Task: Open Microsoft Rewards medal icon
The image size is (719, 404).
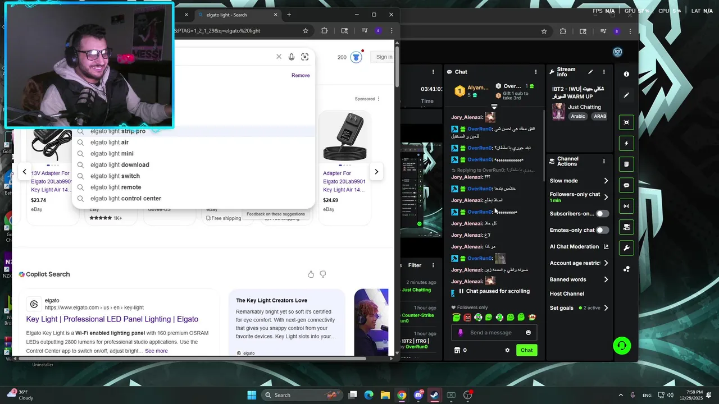Action: point(356,57)
